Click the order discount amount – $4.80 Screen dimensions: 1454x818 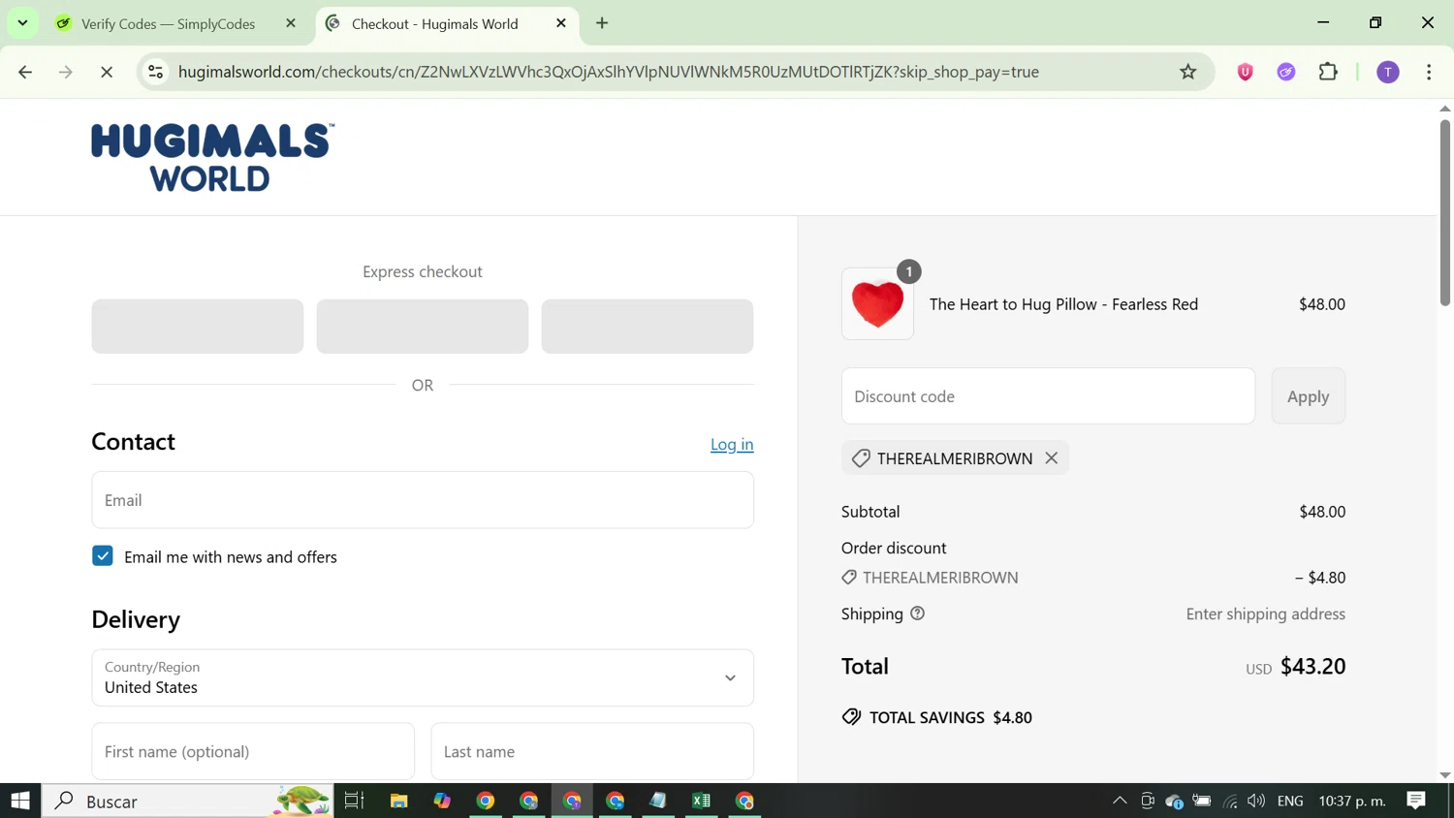point(1320,578)
